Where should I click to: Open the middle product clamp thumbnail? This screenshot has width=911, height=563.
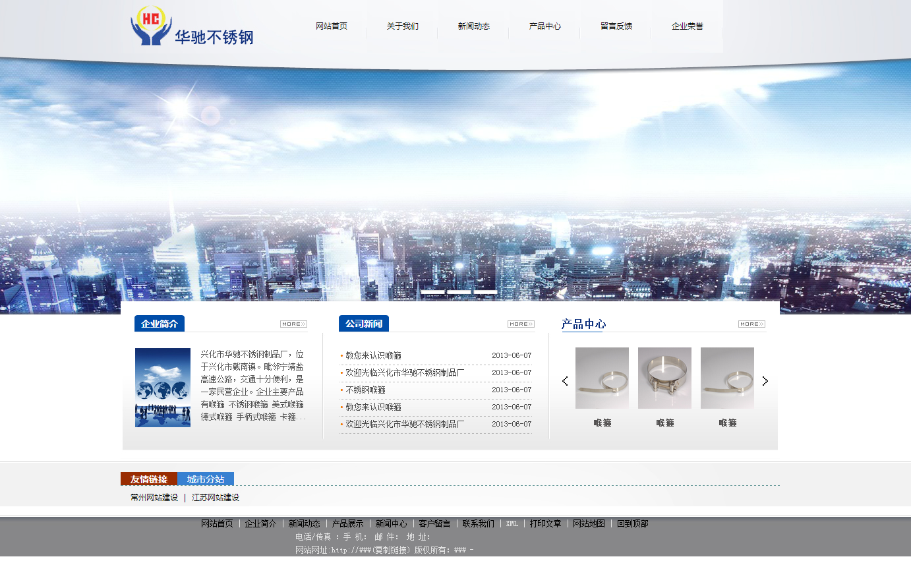tap(664, 378)
